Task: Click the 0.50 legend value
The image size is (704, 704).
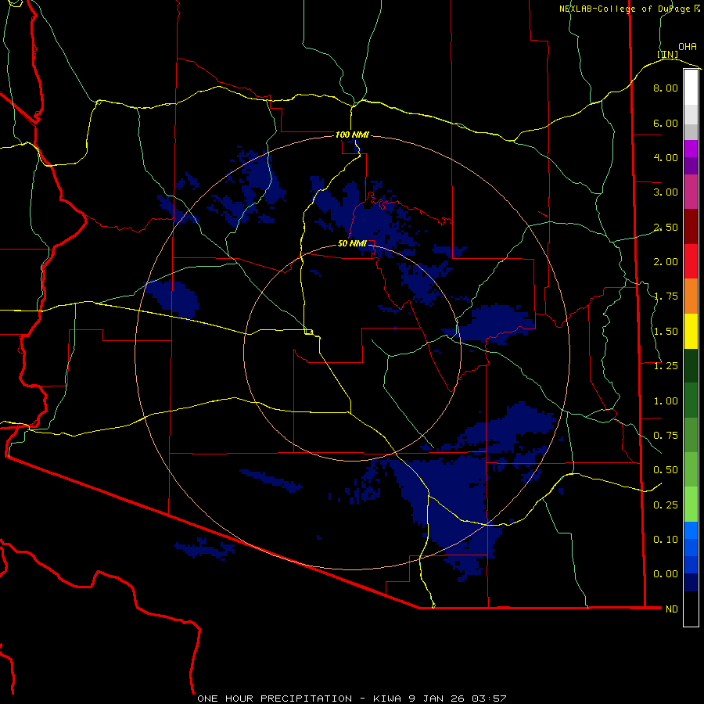Action: coord(666,470)
